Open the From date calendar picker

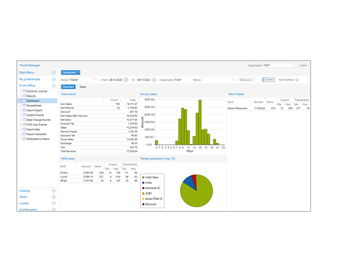tap(126, 80)
